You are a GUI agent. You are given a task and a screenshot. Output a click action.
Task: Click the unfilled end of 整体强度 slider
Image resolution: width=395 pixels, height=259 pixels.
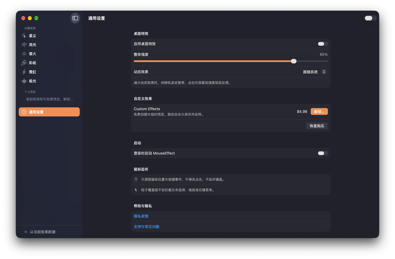(x=312, y=61)
